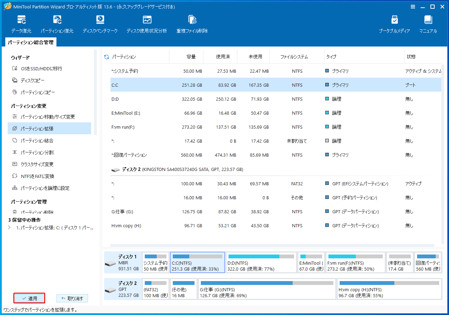Click E:MiniTool block in disk map

pyautogui.click(x=311, y=262)
